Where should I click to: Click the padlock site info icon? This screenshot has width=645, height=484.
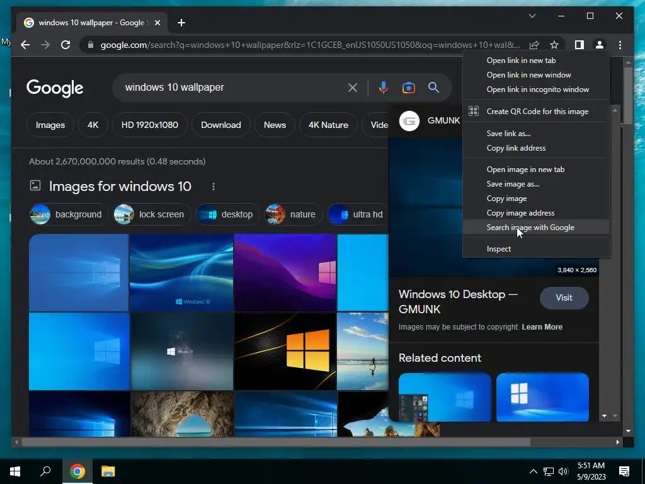(91, 45)
